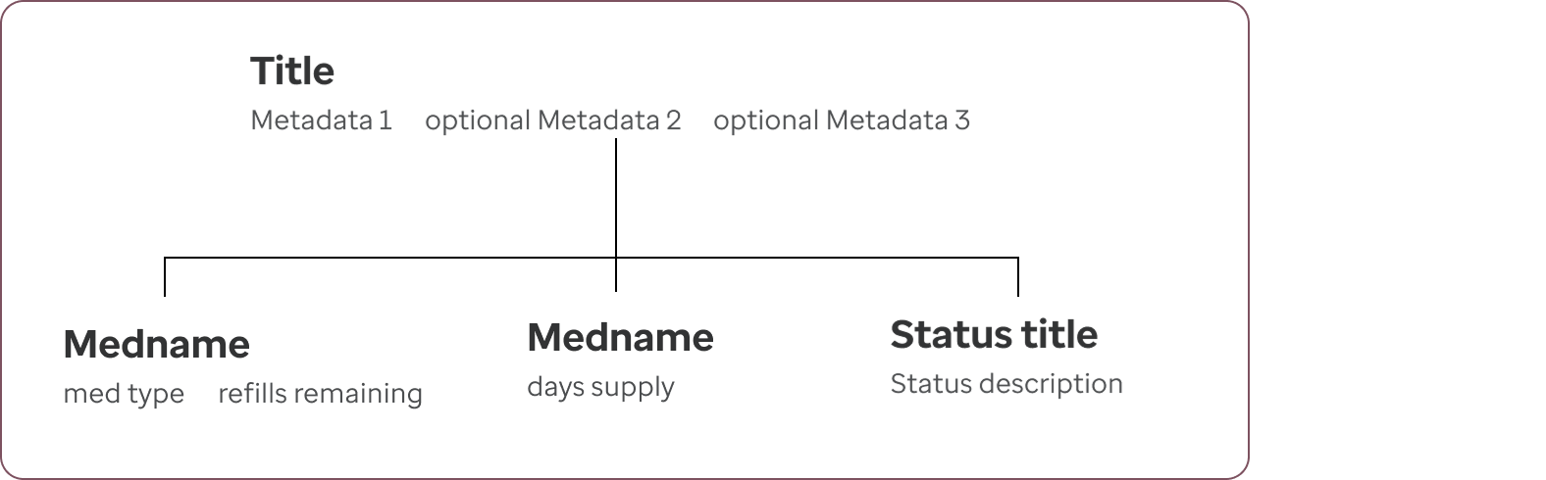Select the Status description text

[x=1006, y=384]
